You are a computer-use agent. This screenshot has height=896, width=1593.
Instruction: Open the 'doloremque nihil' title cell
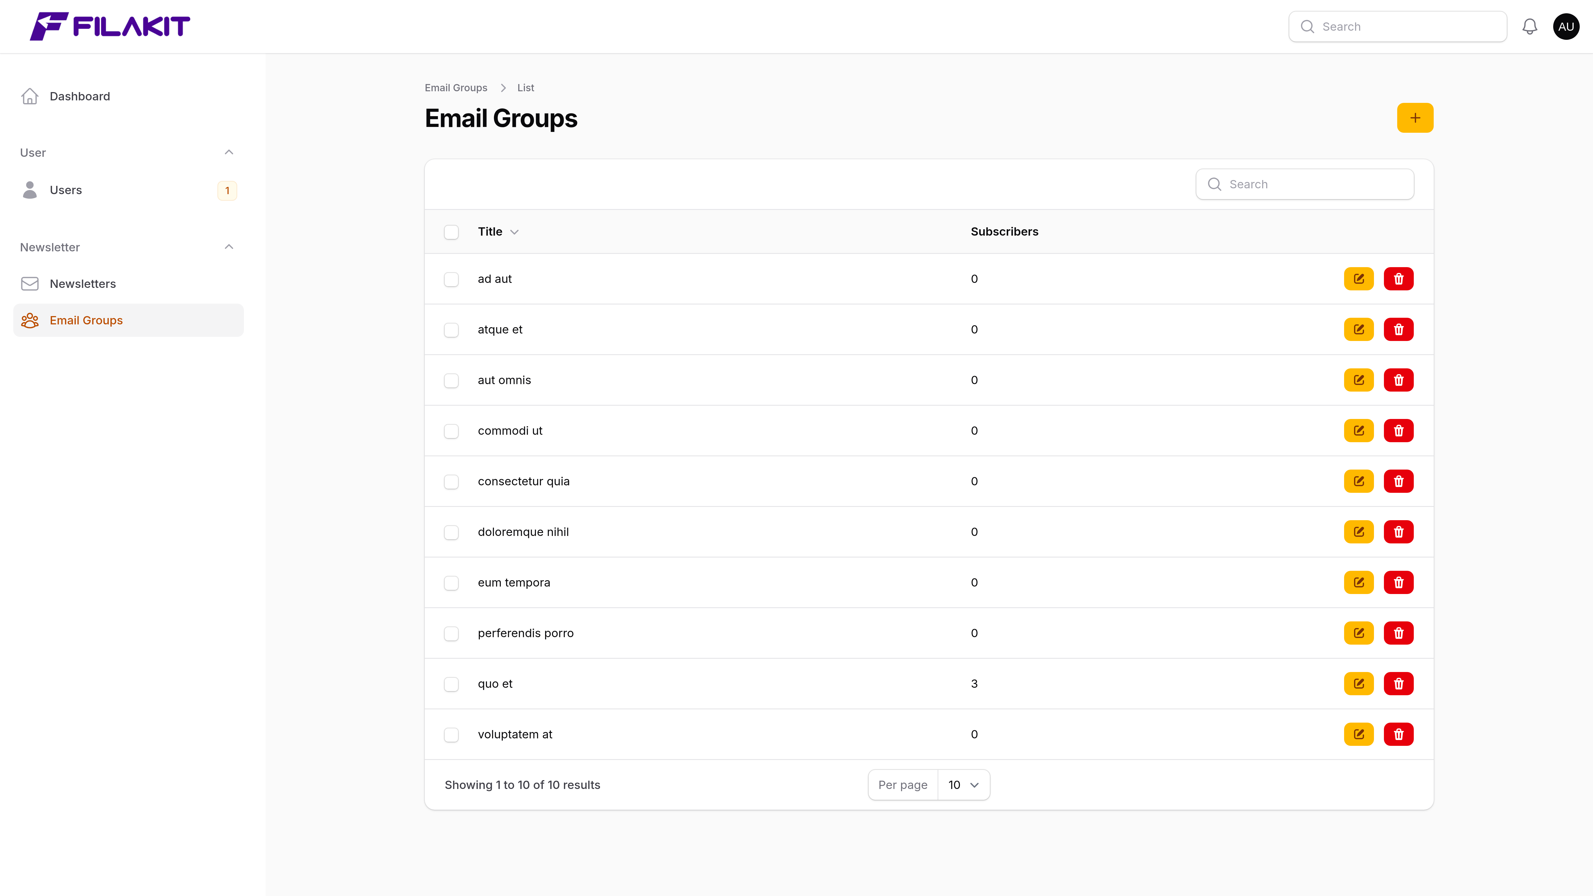click(x=523, y=532)
